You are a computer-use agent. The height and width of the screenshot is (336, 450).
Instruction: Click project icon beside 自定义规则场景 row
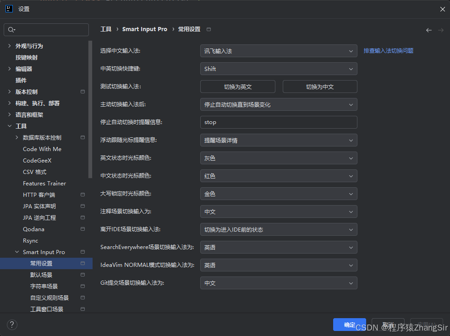pos(82,298)
